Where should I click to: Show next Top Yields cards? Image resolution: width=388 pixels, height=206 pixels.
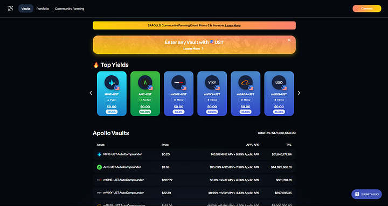click(x=299, y=93)
